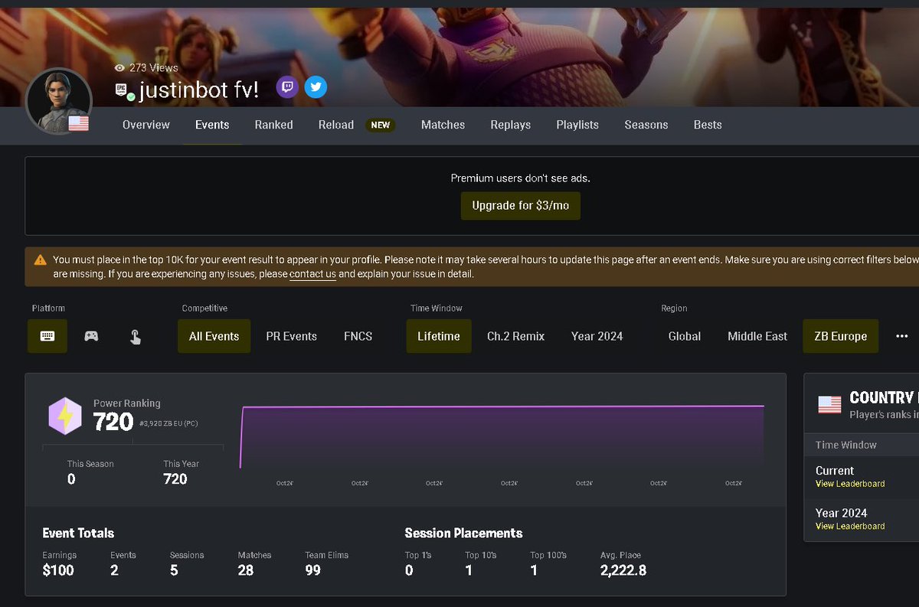Select the FNCS competitive filter

357,336
